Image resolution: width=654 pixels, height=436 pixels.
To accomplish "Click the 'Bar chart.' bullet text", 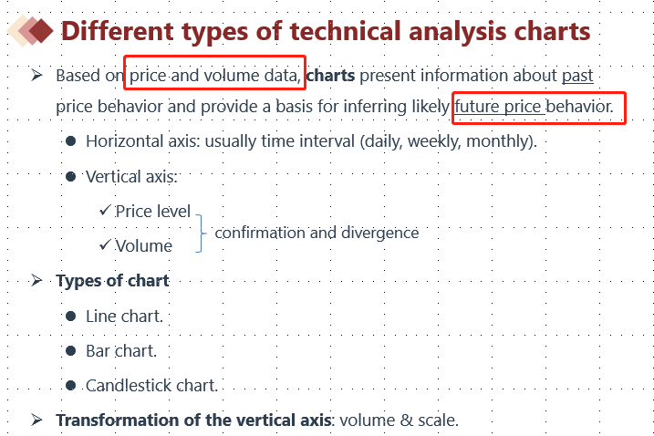I will click(121, 351).
